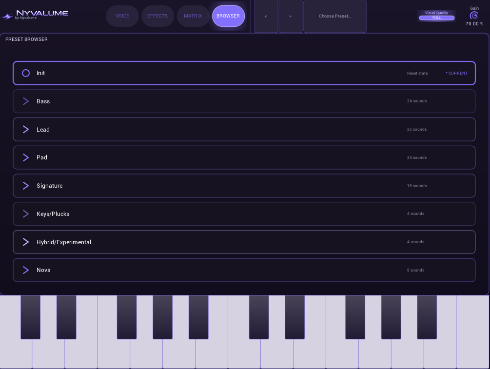Expand the Pad category chevron
Image resolution: width=490 pixels, height=369 pixels.
point(26,157)
